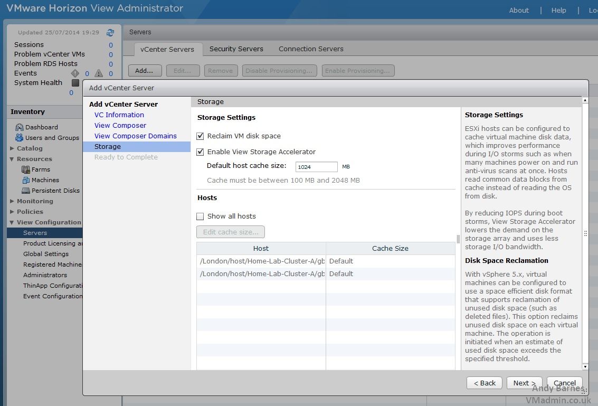
Task: Open the About link in header
Action: click(519, 11)
